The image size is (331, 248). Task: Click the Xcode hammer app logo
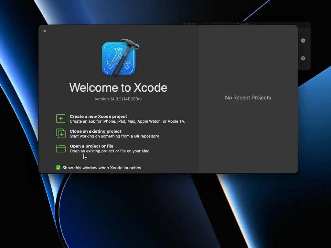(x=120, y=58)
